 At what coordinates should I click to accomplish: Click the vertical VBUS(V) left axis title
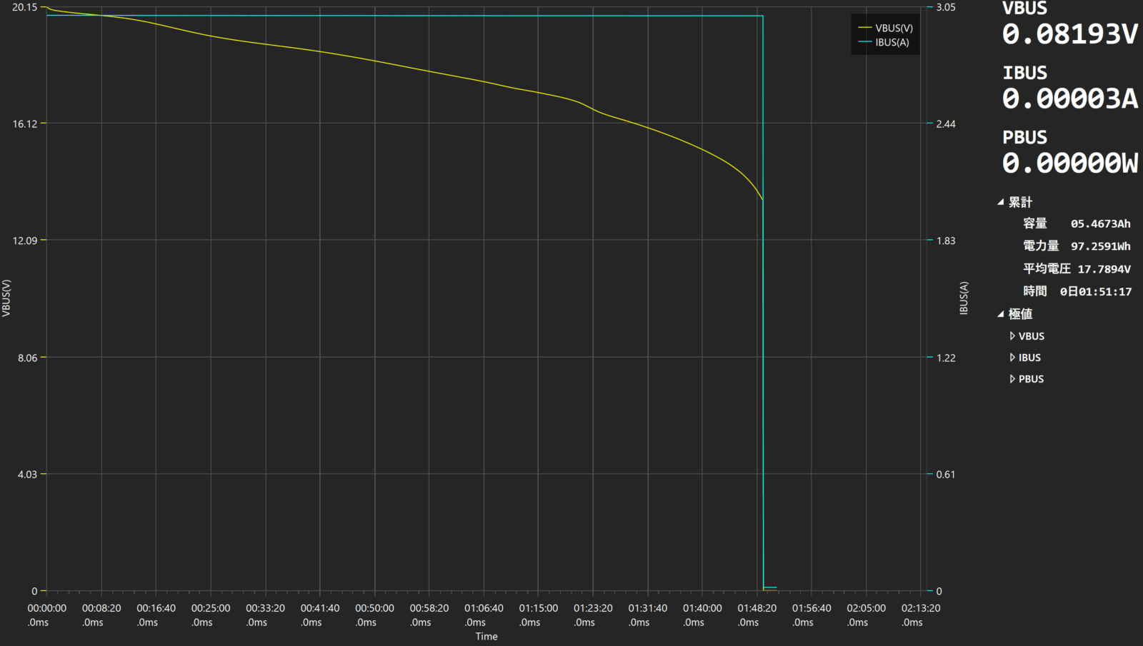[6, 298]
